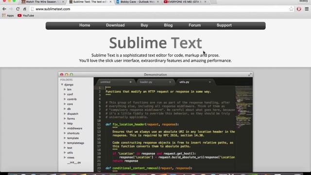Close the utils.py editor tab
Viewport: 311px width, 175px height.
(209, 82)
